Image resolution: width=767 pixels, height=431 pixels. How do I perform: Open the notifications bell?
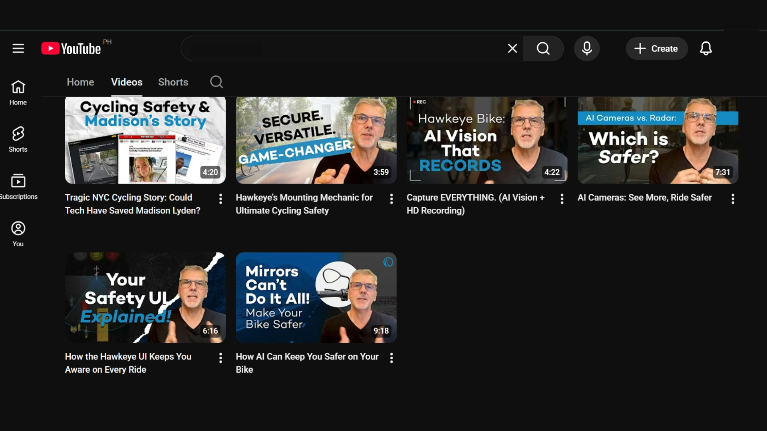coord(705,49)
